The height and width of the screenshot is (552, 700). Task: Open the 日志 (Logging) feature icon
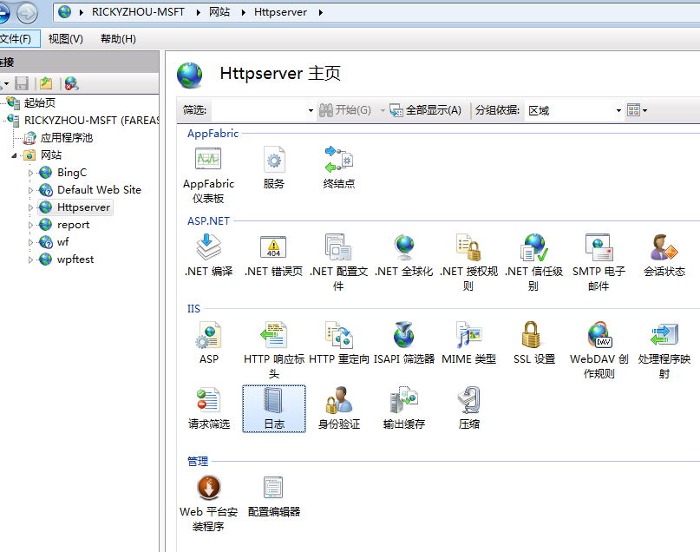[x=273, y=403]
